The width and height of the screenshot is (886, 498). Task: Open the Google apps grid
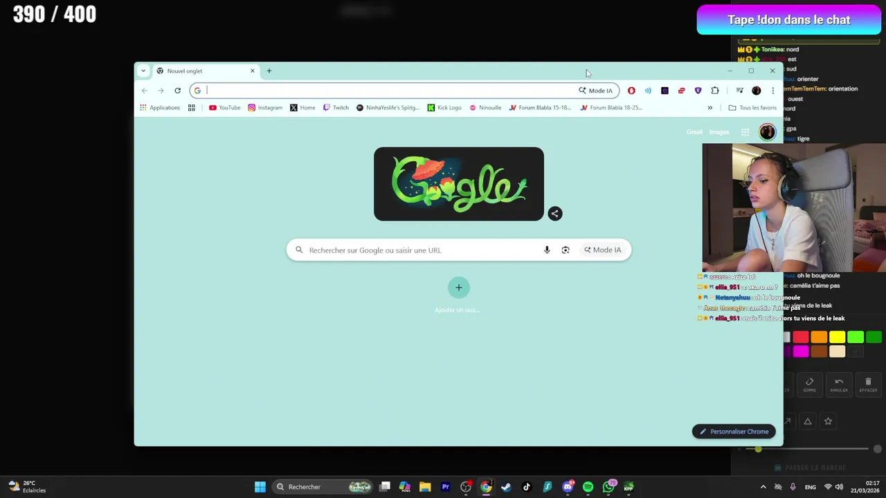pos(745,132)
